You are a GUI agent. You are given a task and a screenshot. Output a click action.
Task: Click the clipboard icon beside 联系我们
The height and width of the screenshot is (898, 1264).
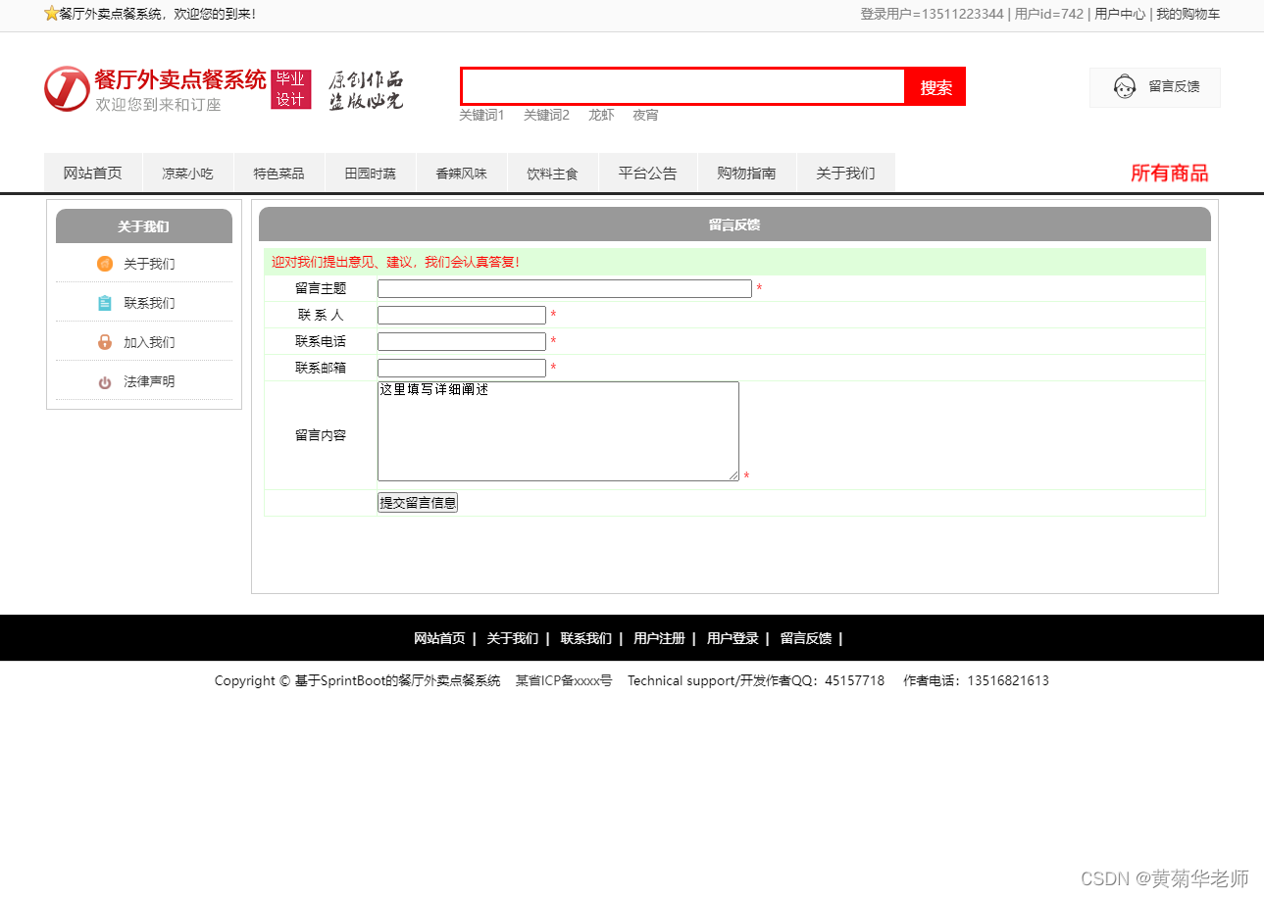[105, 303]
